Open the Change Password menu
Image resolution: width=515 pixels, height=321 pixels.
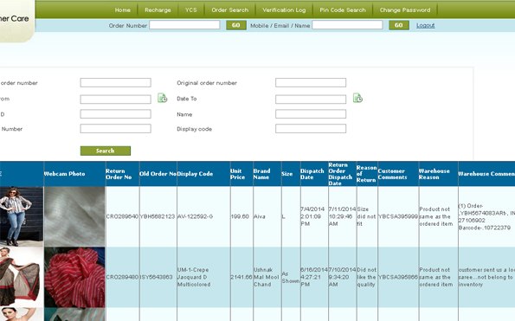click(405, 10)
